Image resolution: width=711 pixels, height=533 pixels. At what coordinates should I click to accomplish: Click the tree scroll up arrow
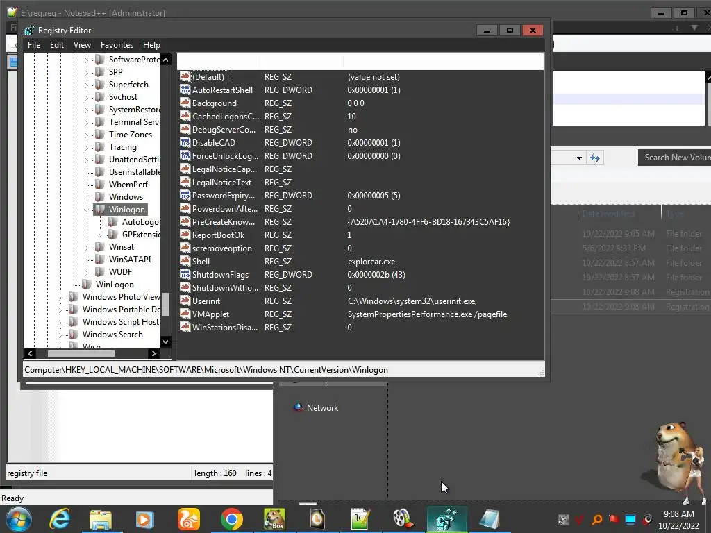point(165,60)
